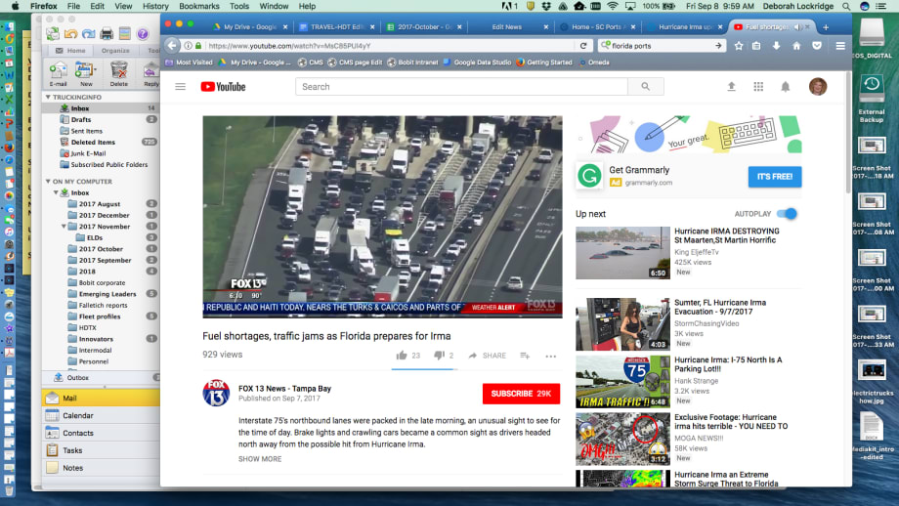Viewport: 899px width, 506px height.
Task: Open the YouTube apps grid icon
Action: [758, 87]
